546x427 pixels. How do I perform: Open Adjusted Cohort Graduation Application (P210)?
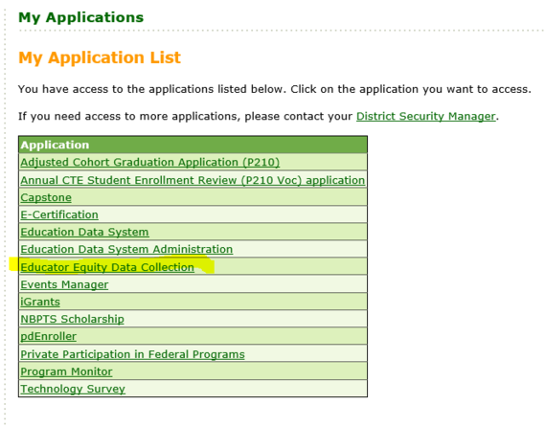[x=150, y=163]
